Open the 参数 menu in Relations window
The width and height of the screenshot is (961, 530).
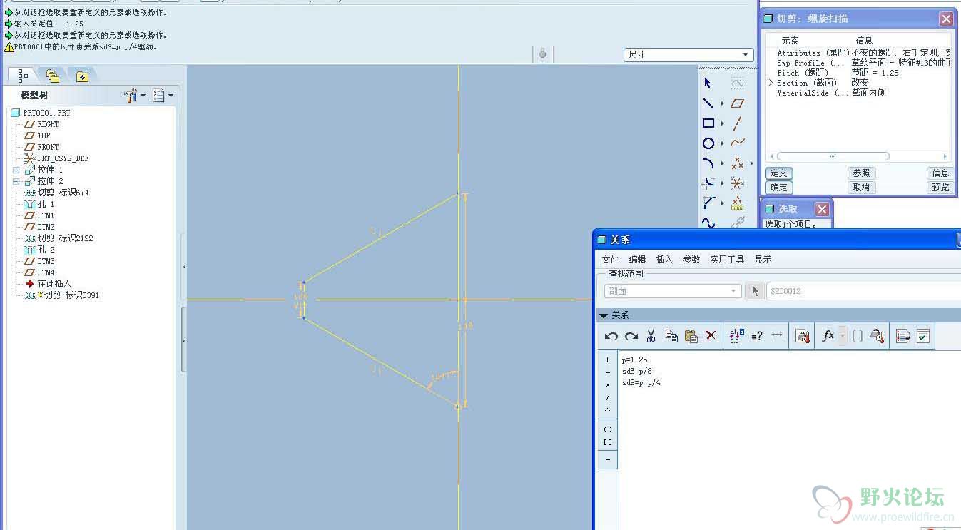[691, 260]
